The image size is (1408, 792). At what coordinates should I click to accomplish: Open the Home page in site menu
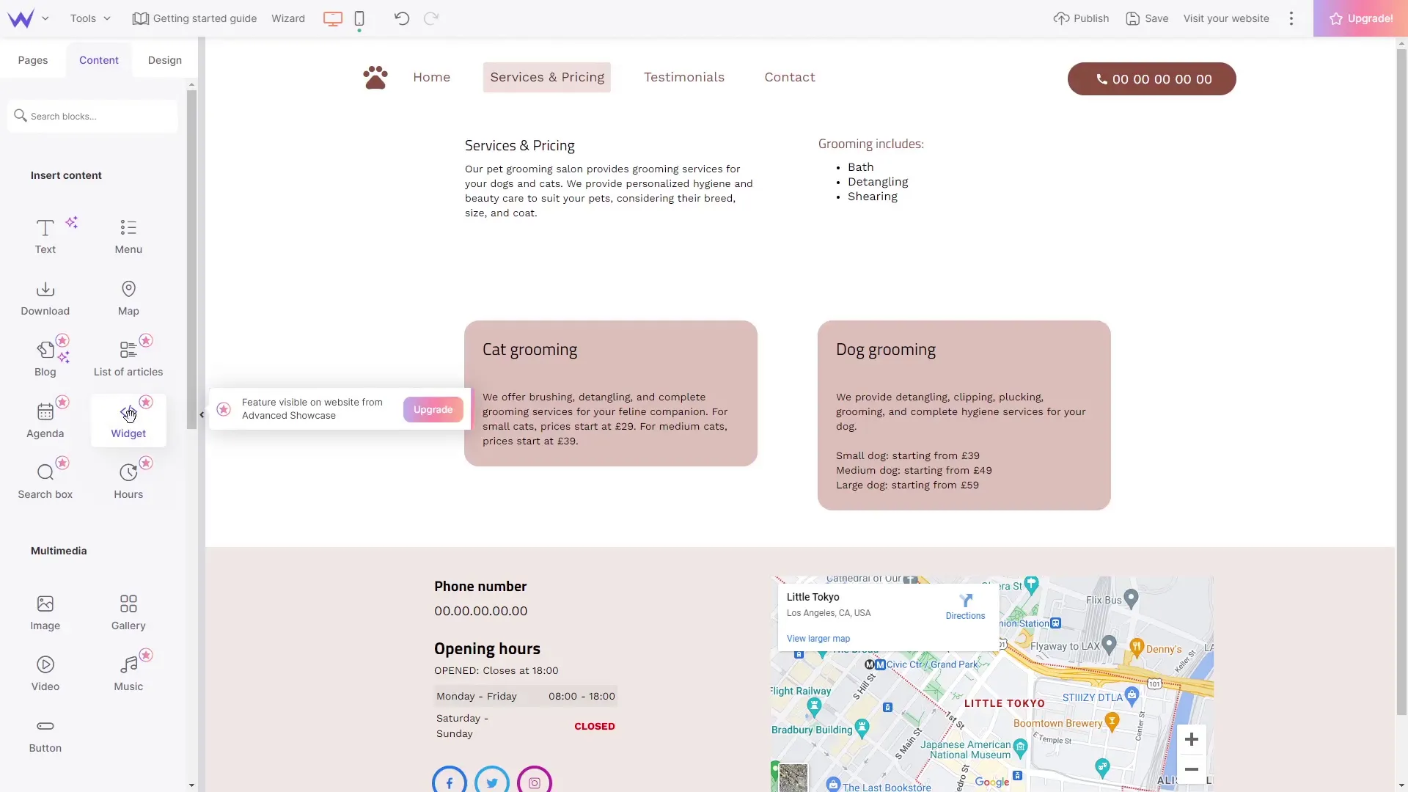click(x=431, y=77)
